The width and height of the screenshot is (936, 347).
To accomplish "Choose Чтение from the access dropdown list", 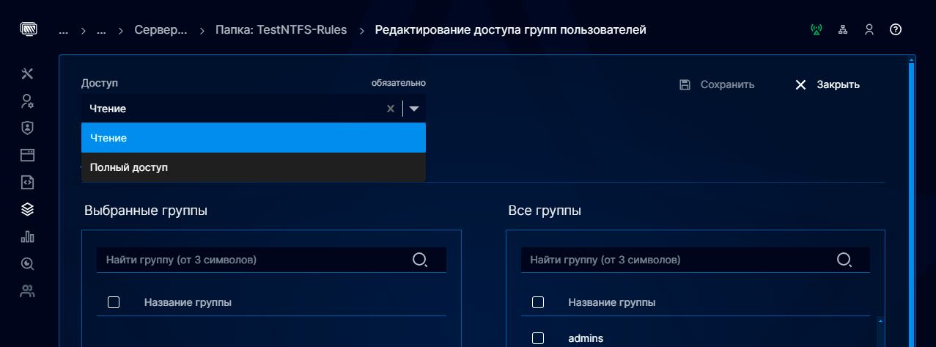I will 254,138.
